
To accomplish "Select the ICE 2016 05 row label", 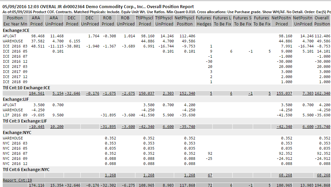I will (x=15, y=51).
